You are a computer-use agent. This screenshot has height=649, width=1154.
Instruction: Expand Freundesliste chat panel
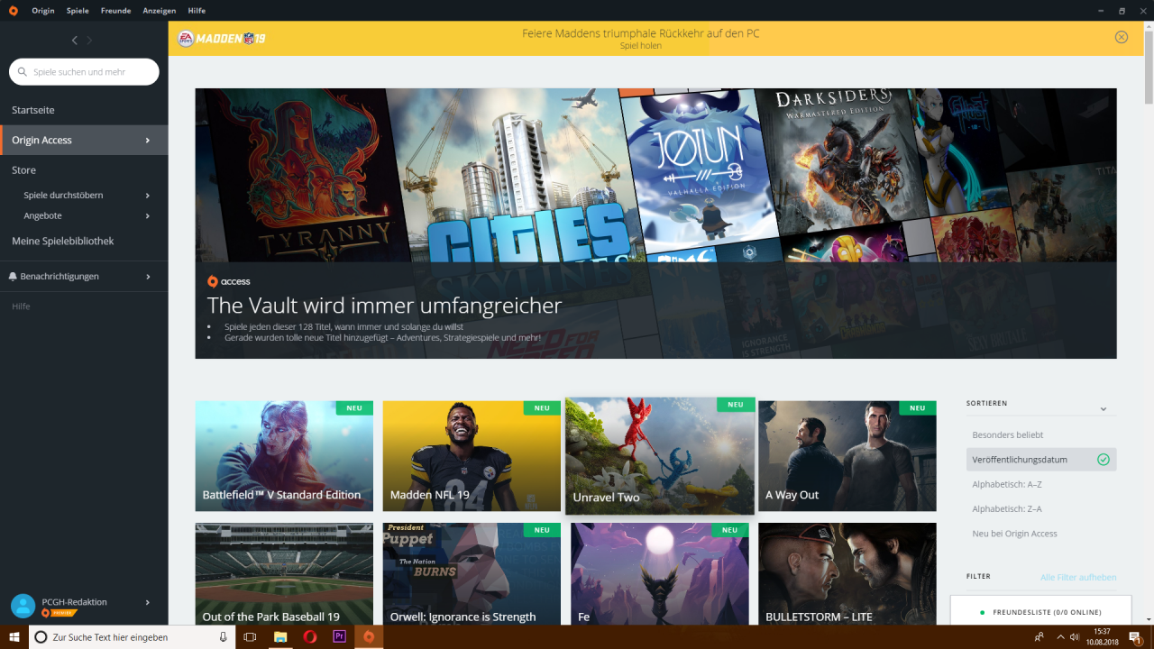pyautogui.click(x=1040, y=612)
